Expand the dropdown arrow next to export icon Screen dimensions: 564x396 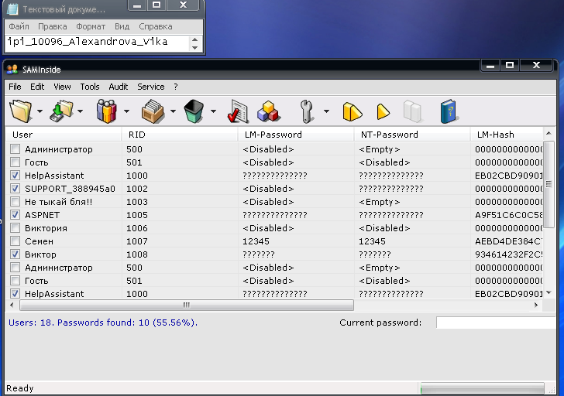(x=81, y=111)
